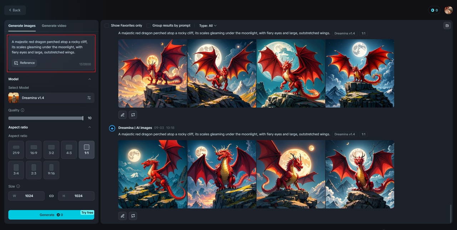This screenshot has width=457, height=230.
Task: Edit prompt icon under bottom image row
Action: click(x=122, y=216)
